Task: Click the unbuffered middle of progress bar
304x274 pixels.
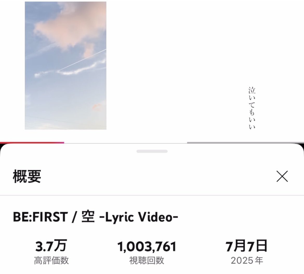Action: pyautogui.click(x=126, y=143)
